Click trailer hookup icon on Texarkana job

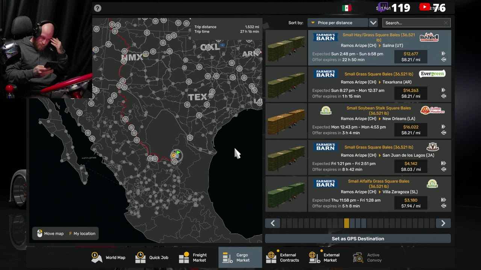point(443,96)
